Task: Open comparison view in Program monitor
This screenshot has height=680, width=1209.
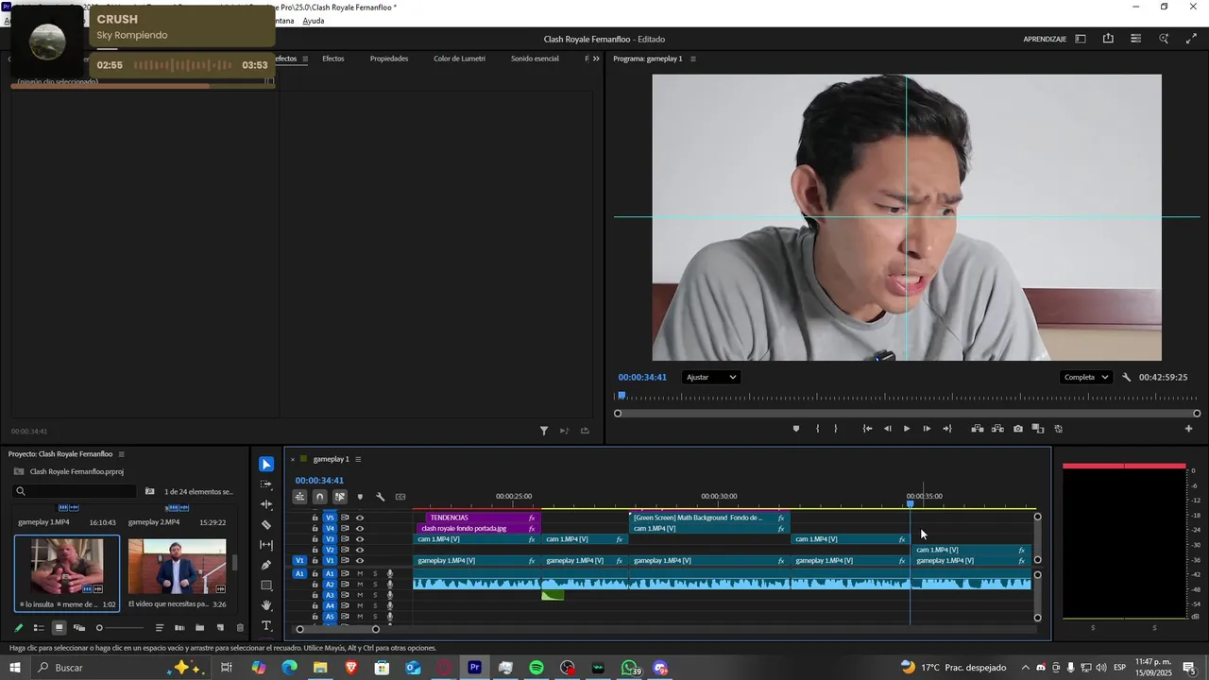Action: point(1037,429)
